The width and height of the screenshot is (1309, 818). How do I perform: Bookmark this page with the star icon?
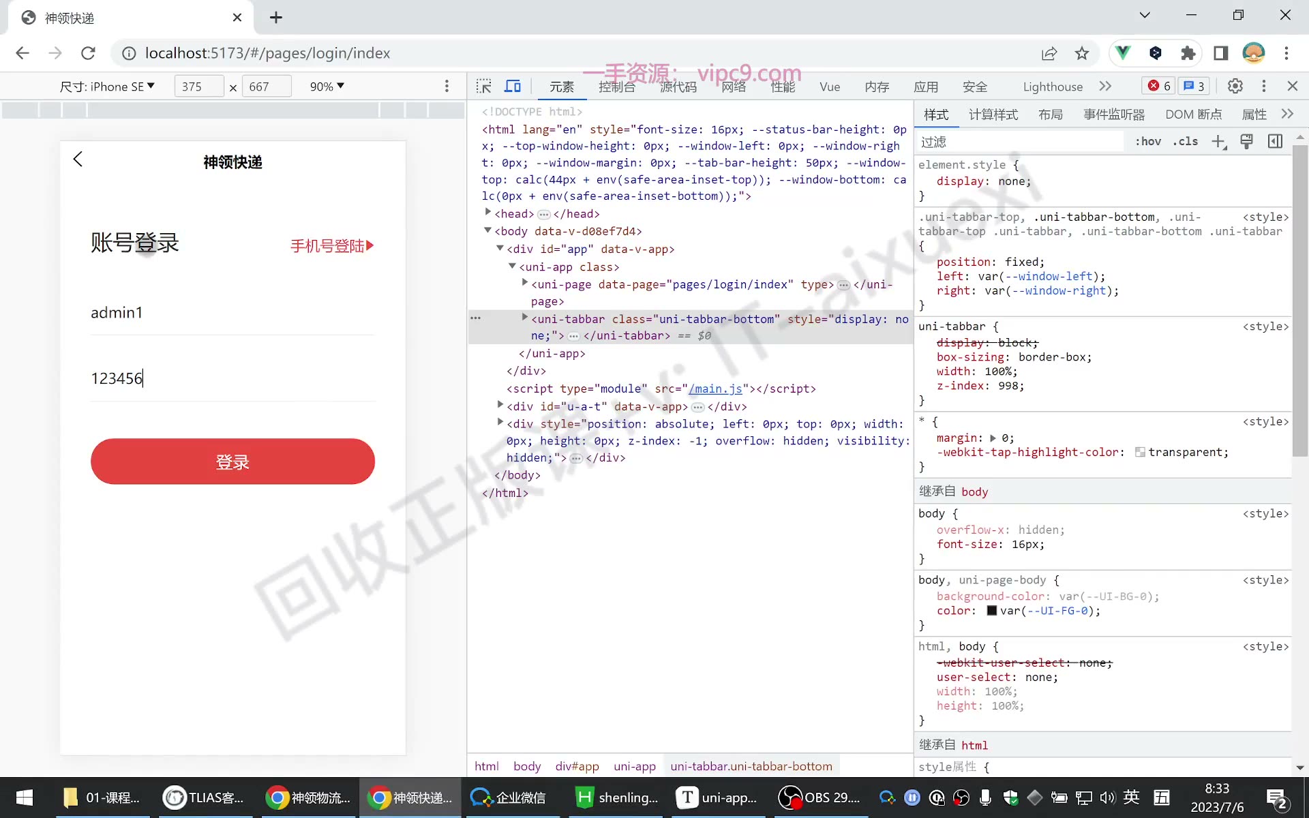pos(1081,53)
